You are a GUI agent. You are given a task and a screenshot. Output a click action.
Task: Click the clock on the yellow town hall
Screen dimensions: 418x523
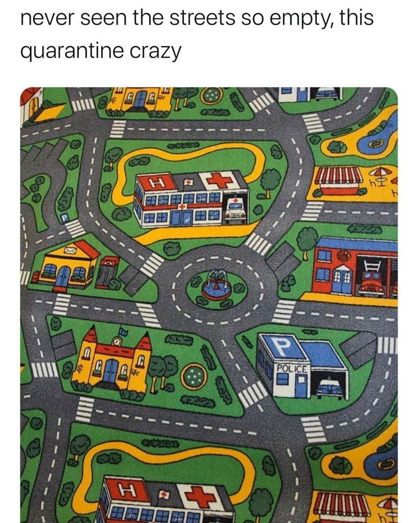coord(116,341)
